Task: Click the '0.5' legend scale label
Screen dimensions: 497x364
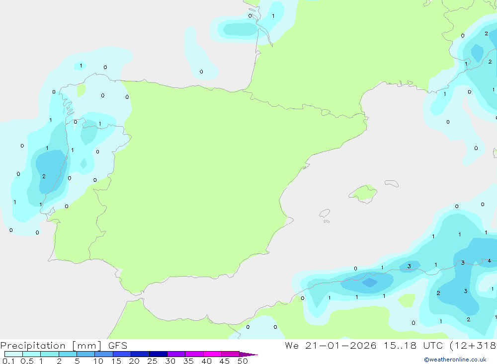Action: 27,361
